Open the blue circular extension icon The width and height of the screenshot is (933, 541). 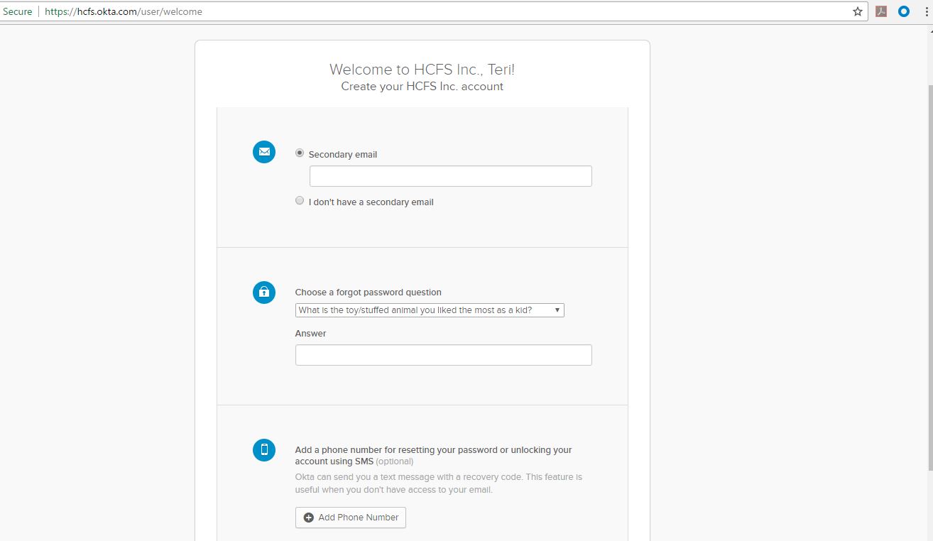pyautogui.click(x=904, y=11)
